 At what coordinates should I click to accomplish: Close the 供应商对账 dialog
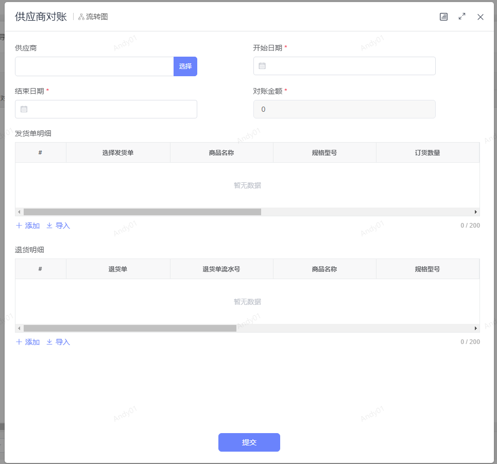pos(481,17)
